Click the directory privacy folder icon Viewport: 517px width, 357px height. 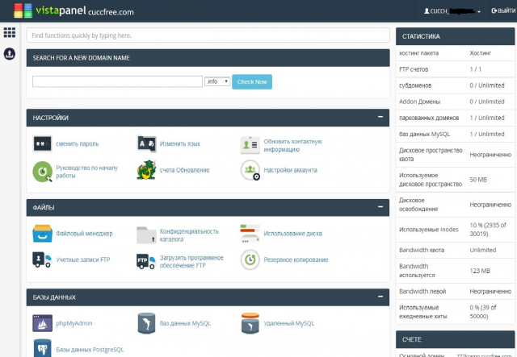pyautogui.click(x=146, y=235)
